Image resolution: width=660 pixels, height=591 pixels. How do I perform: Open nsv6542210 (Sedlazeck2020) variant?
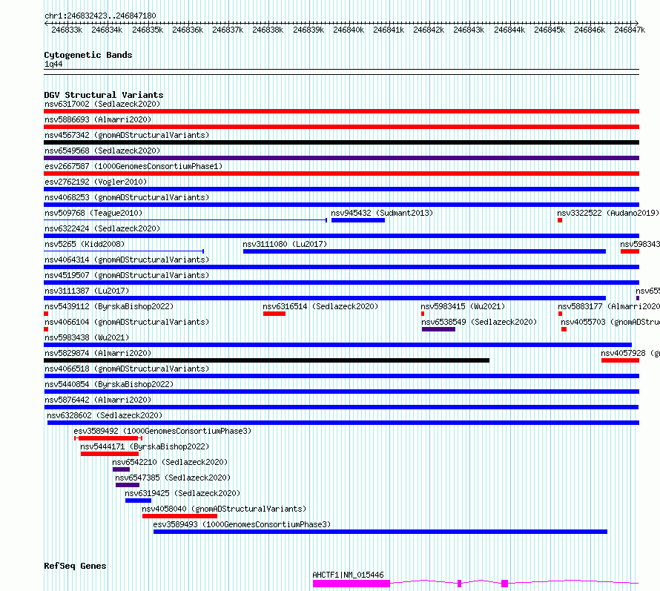[x=170, y=462]
